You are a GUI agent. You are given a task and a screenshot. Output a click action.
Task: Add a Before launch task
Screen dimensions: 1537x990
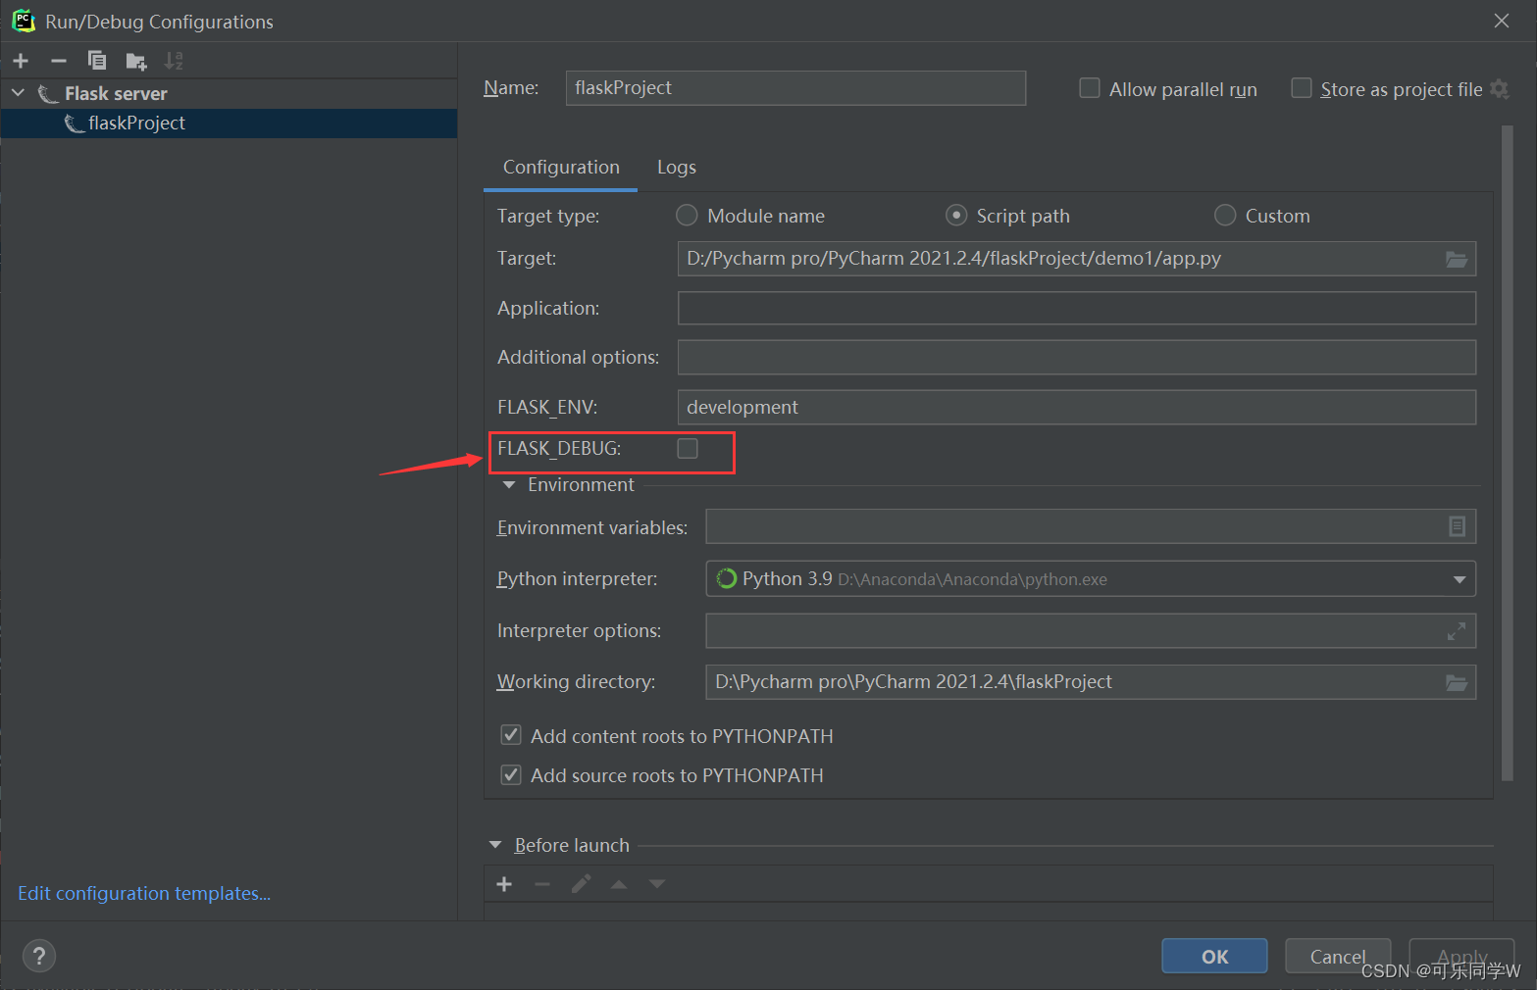504,884
